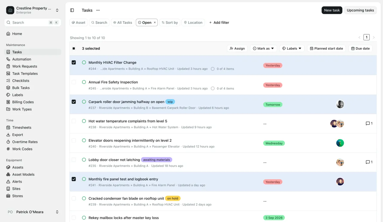The height and width of the screenshot is (222, 383).
Task: Mark Cracked condenser fan blade status circle
Action: pos(84,198)
